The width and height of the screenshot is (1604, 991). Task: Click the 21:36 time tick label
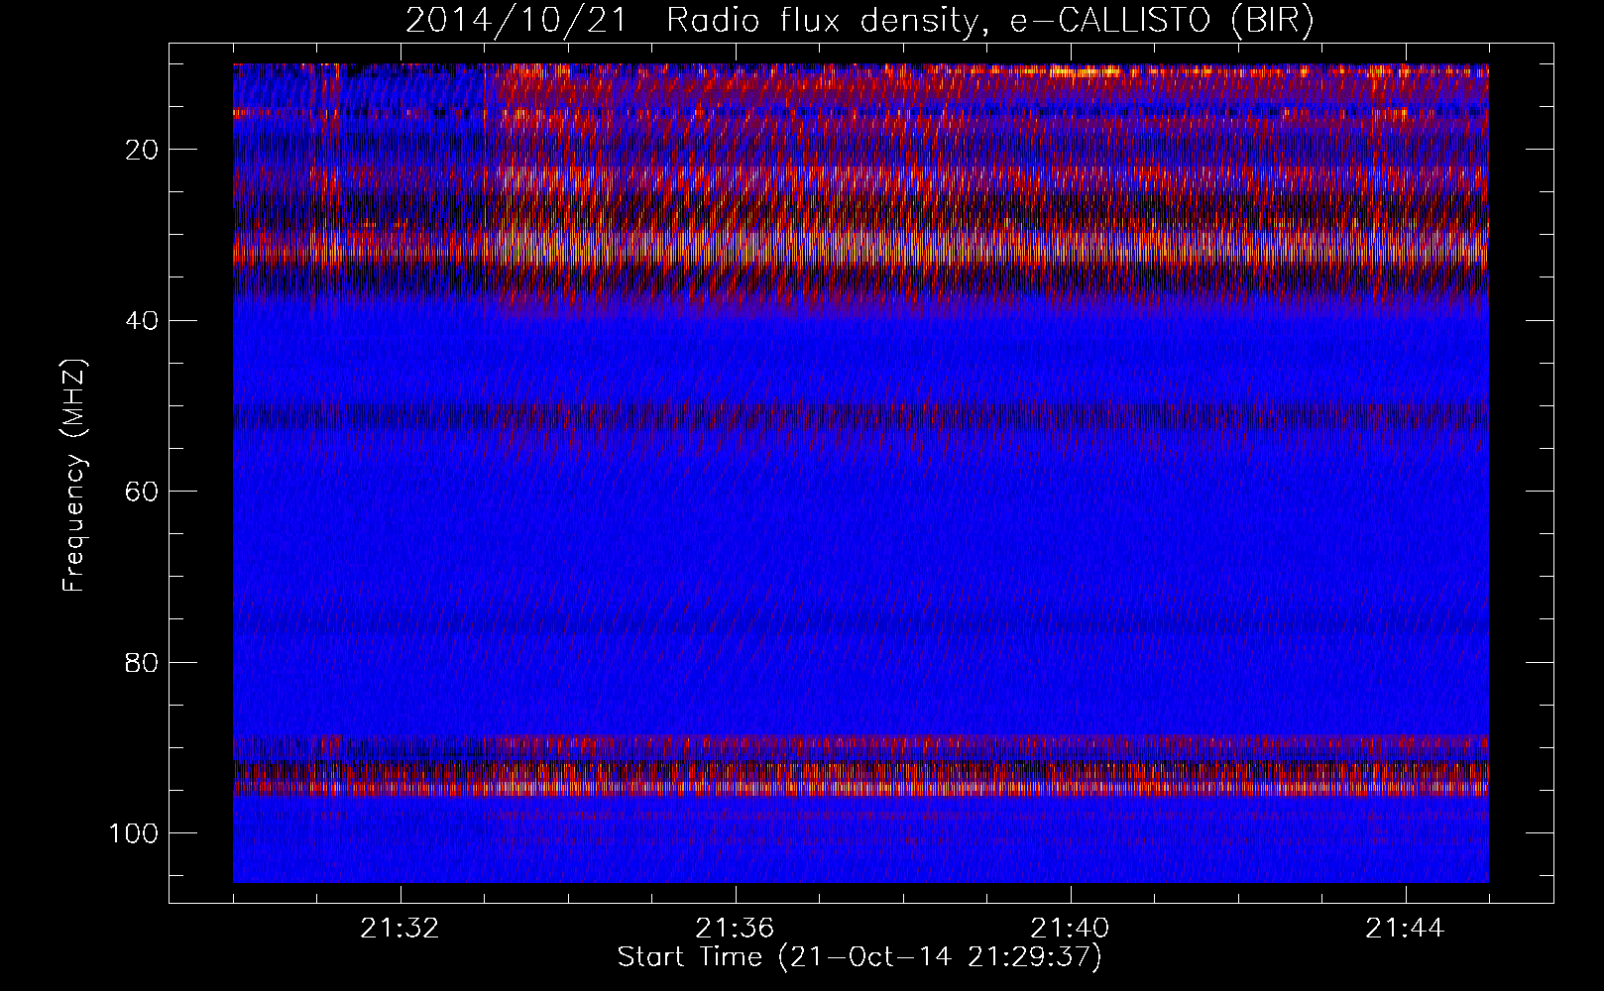click(x=735, y=929)
